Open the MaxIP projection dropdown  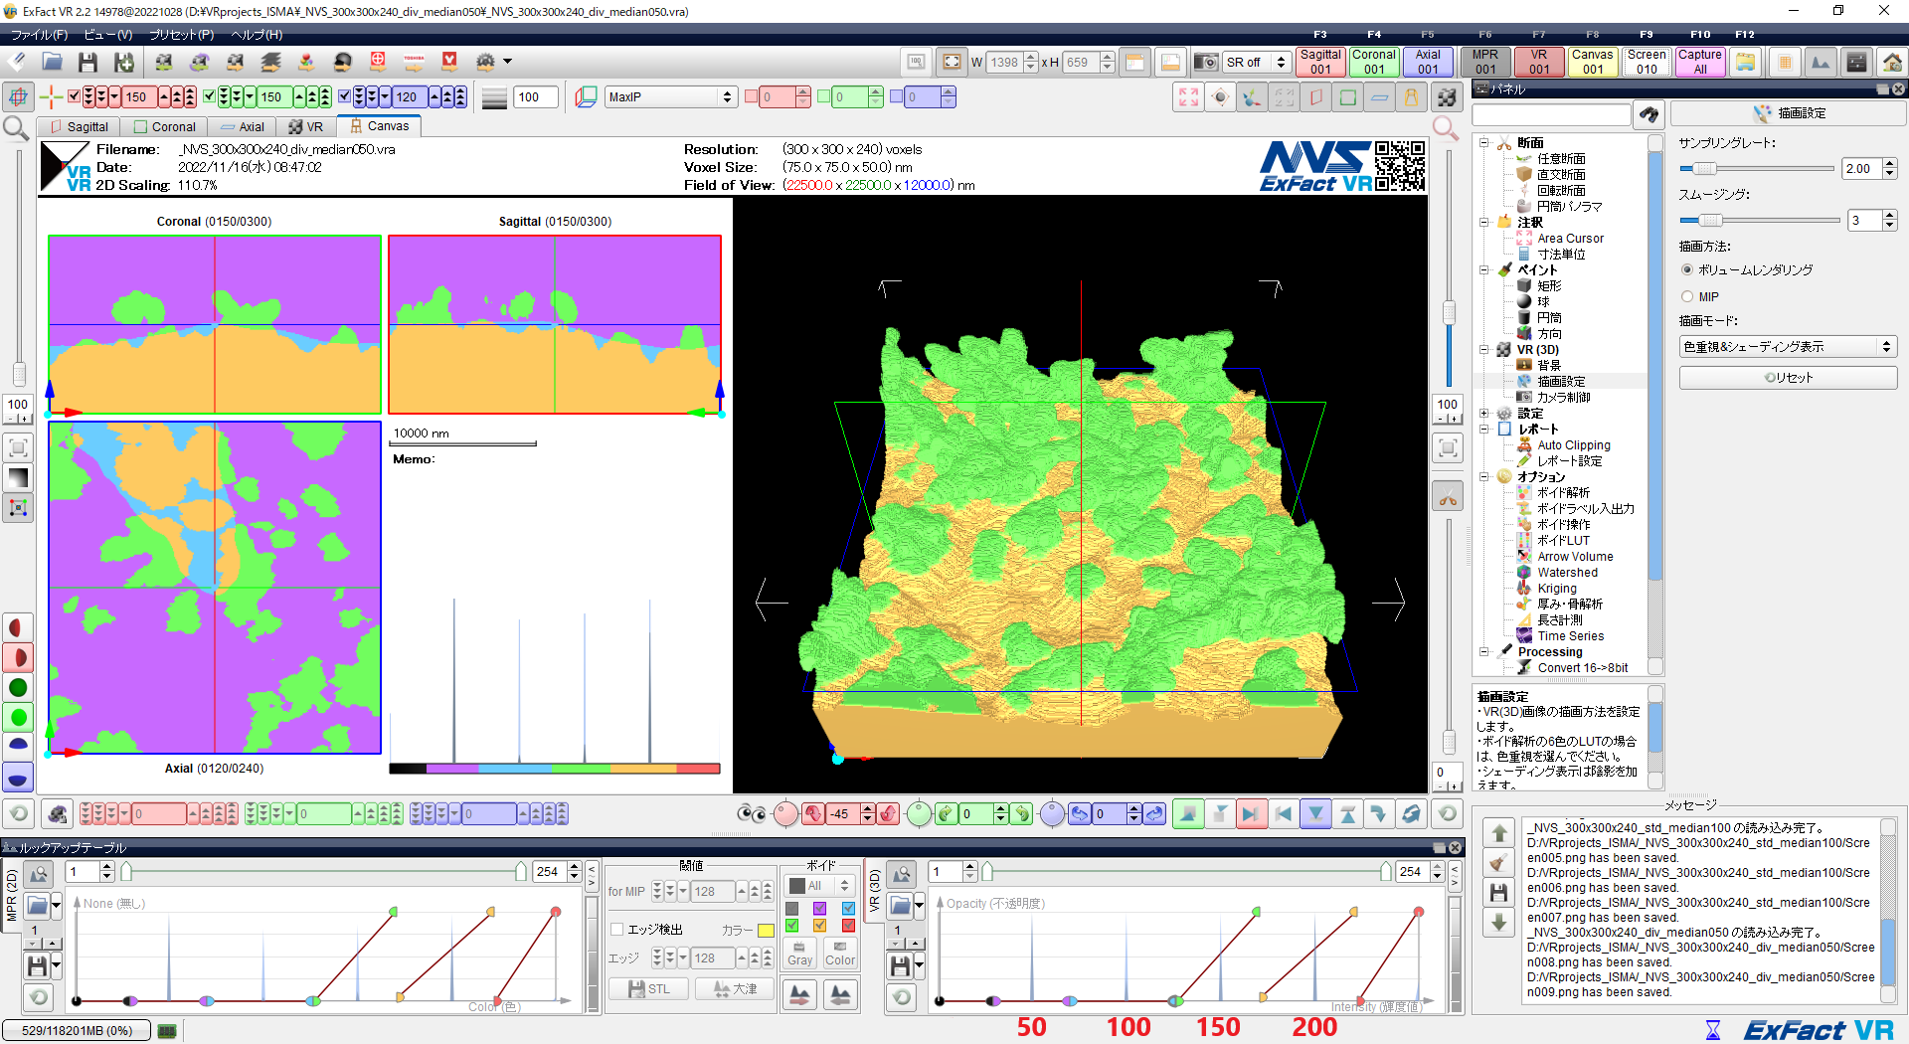click(x=670, y=96)
